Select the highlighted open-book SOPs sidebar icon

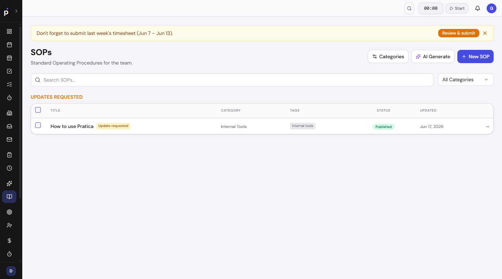[9, 197]
